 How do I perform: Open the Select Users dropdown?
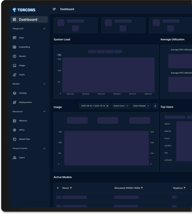121,106
